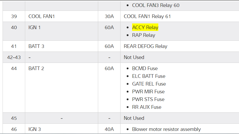Image resolution: width=239 pixels, height=134 pixels.
Task: Click the IGN 1 fuse name cell
Action: (35, 28)
